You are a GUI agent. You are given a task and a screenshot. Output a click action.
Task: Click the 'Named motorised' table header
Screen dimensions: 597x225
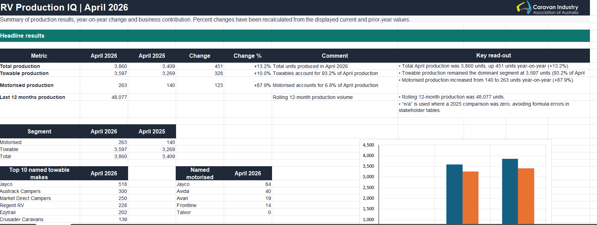[200, 173]
